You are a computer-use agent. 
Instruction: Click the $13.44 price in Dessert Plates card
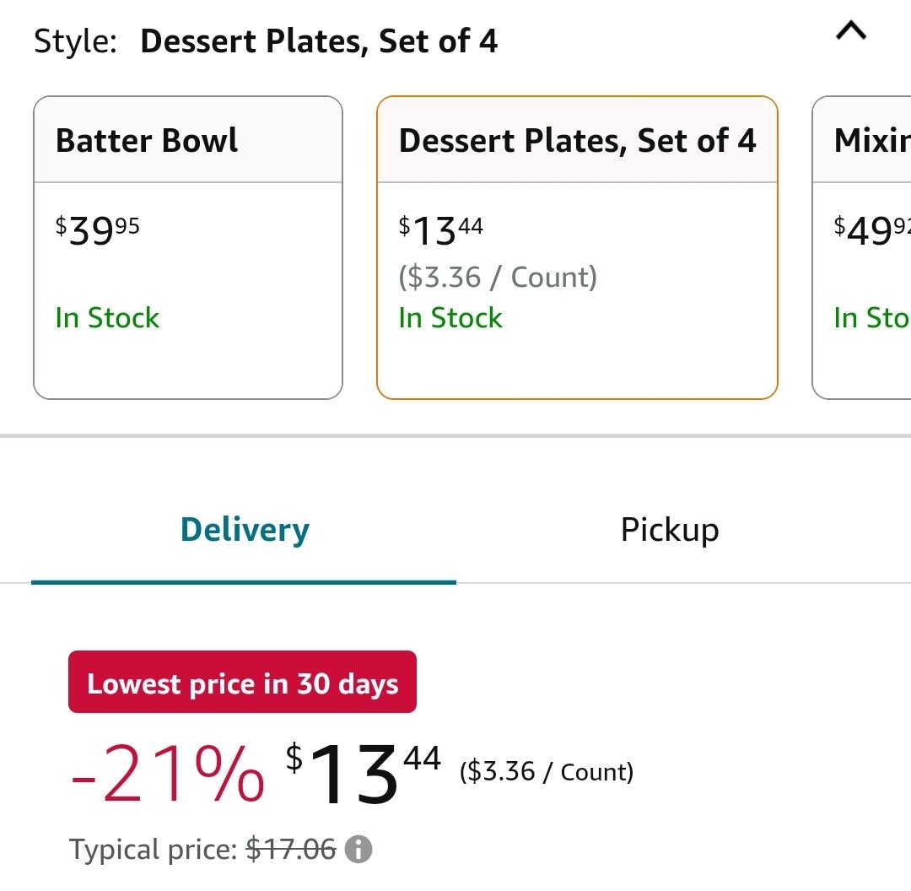(x=441, y=230)
